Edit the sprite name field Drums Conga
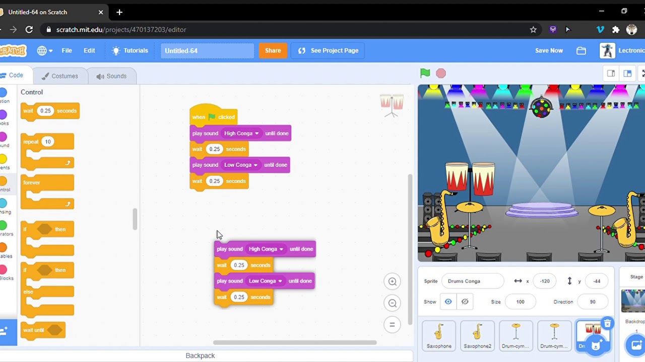This screenshot has height=362, width=645. click(472, 281)
